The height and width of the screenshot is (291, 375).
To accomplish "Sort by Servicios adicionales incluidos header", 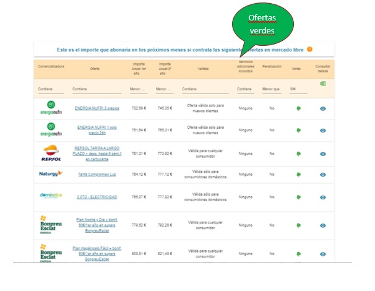I will 246,66.
